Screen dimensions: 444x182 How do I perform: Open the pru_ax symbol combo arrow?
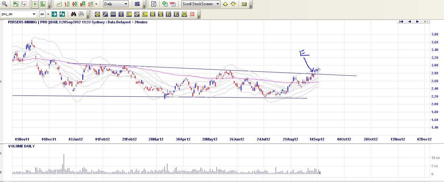34,14
